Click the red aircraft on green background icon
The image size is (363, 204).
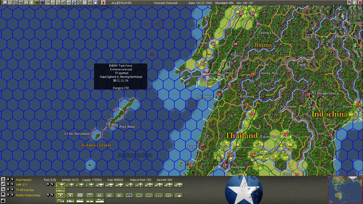[x=37, y=2]
